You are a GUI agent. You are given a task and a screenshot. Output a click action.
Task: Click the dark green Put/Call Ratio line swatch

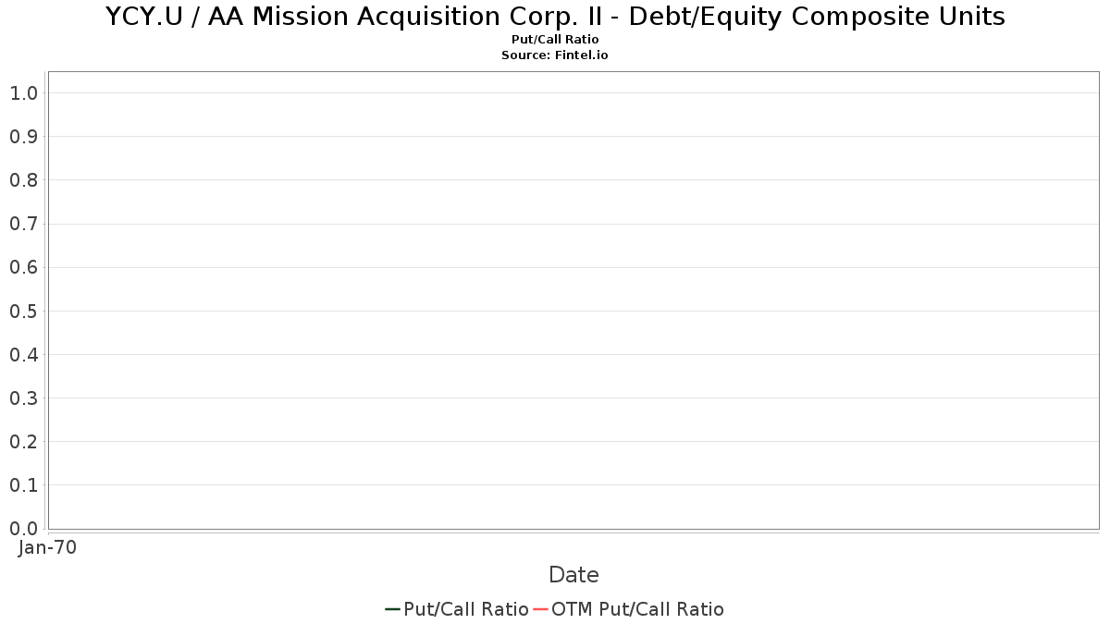(x=392, y=609)
